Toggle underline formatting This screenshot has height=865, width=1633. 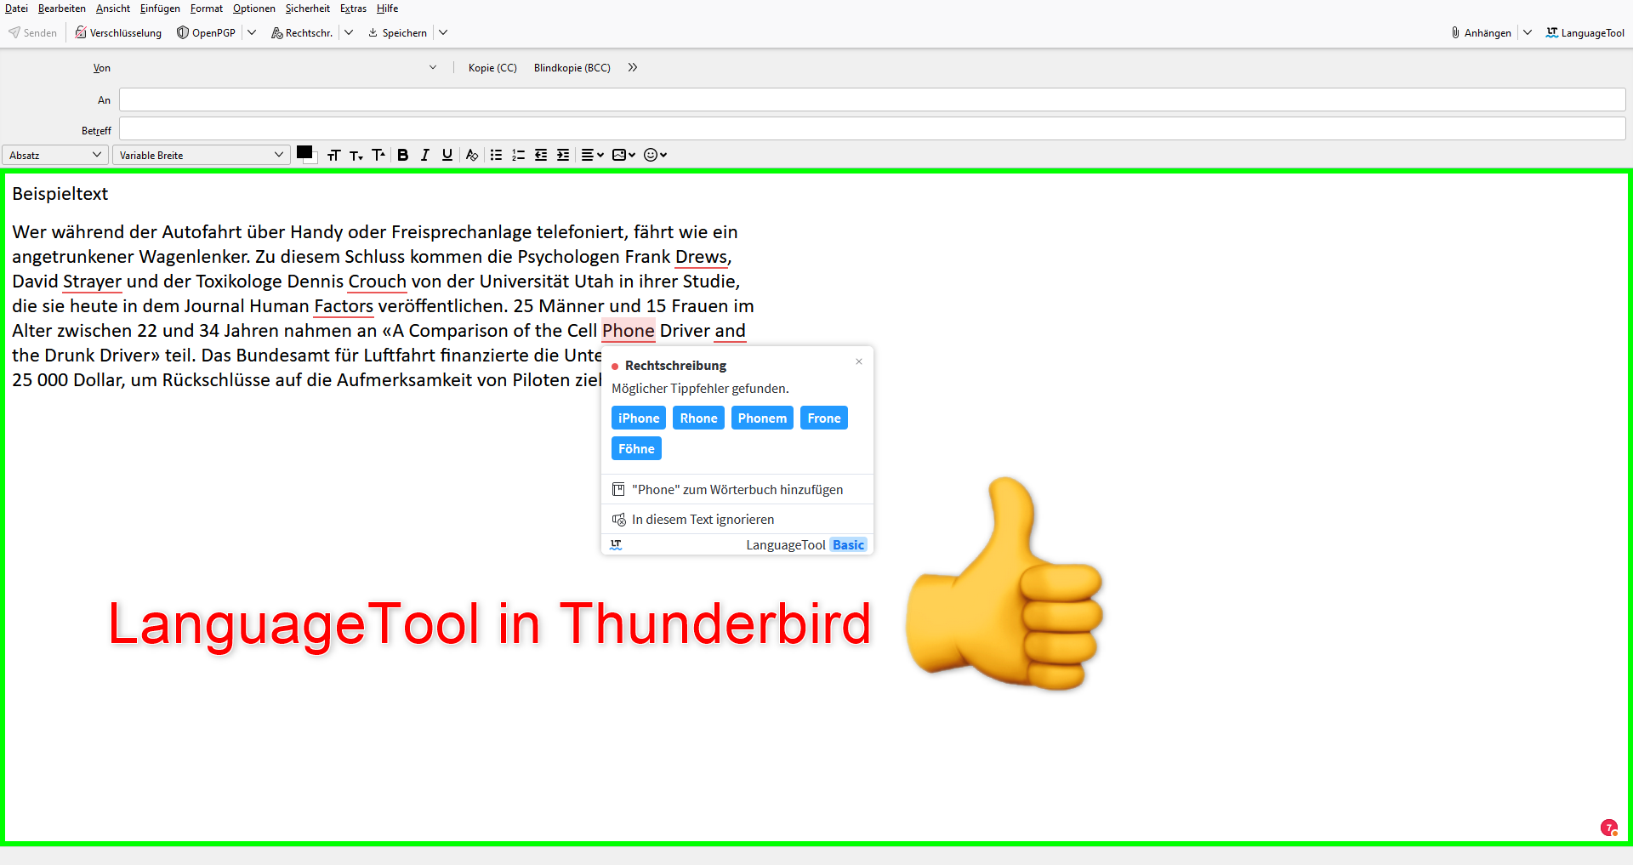pyautogui.click(x=447, y=155)
